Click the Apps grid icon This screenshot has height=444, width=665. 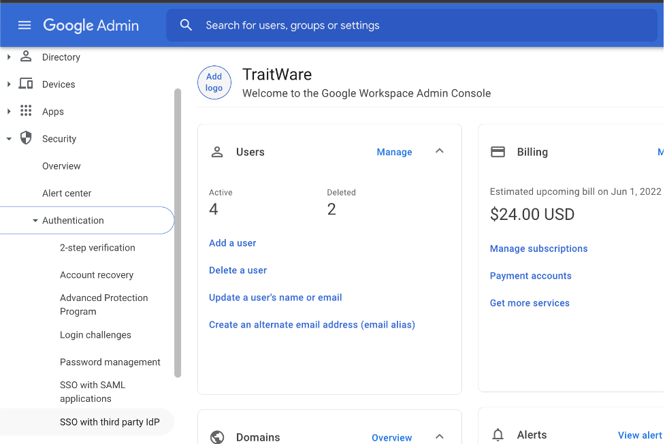point(26,111)
